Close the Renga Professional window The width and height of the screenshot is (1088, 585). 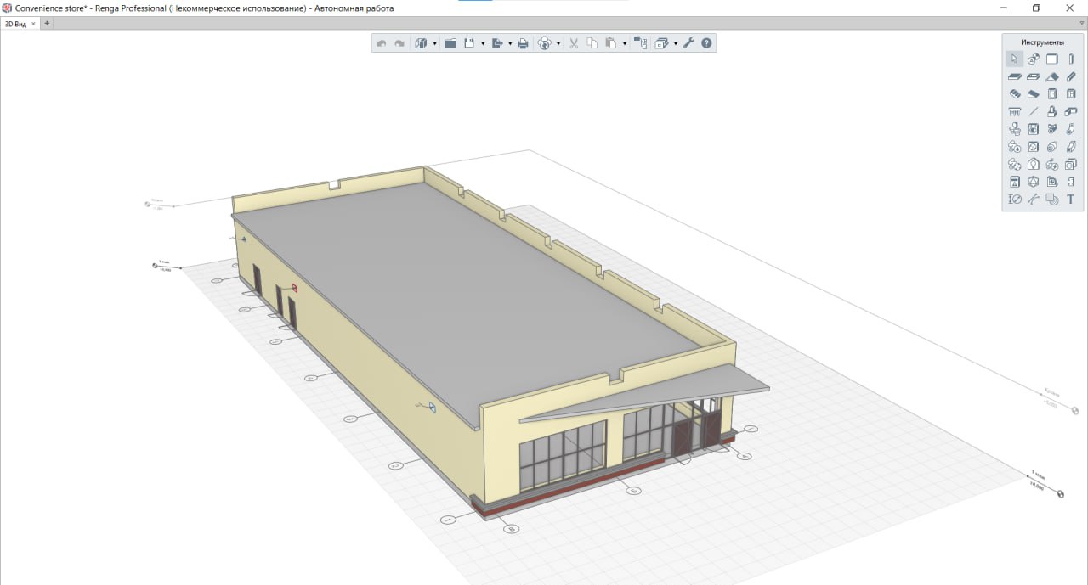point(1069,8)
